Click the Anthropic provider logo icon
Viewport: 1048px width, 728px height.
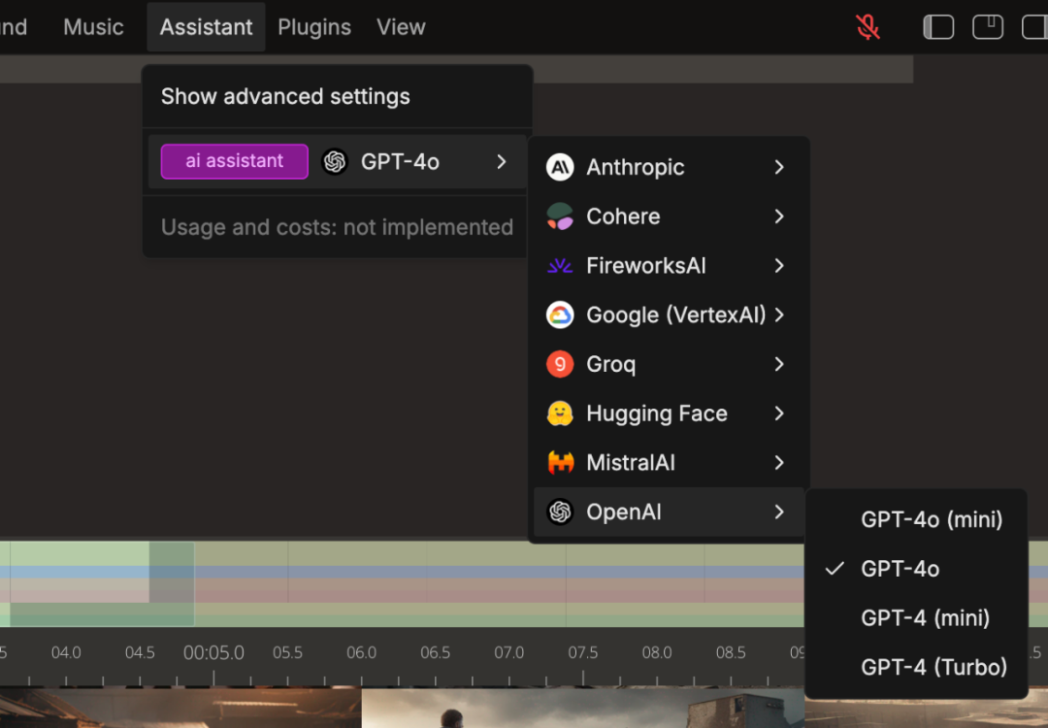coord(560,167)
